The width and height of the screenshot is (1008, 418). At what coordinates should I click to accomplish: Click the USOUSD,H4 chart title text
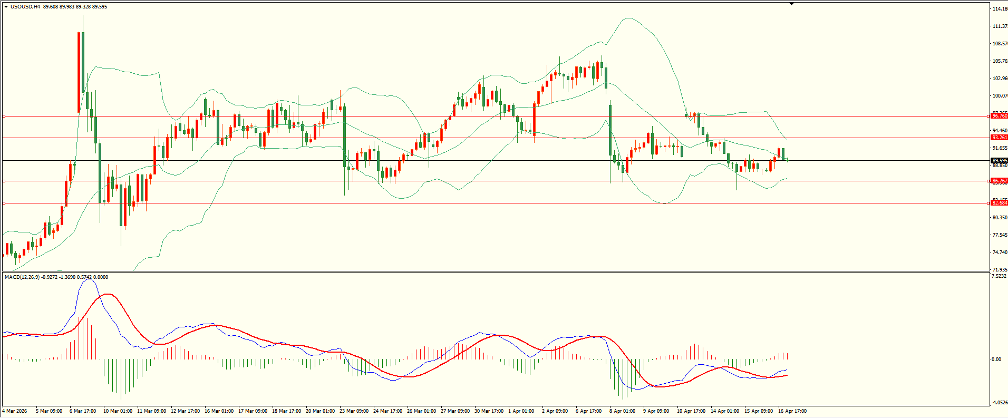25,7
